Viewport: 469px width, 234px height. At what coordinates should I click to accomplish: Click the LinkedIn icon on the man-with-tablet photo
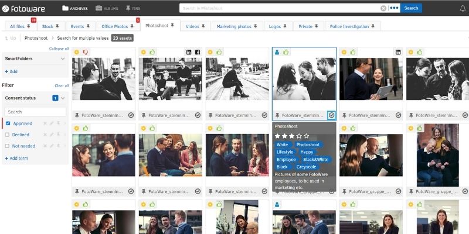click(x=398, y=52)
